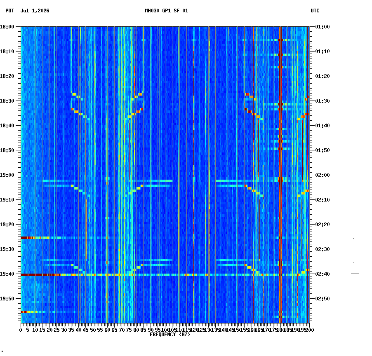Click the 19:00 time label
This screenshot has width=372, height=356.
[x=7, y=175]
